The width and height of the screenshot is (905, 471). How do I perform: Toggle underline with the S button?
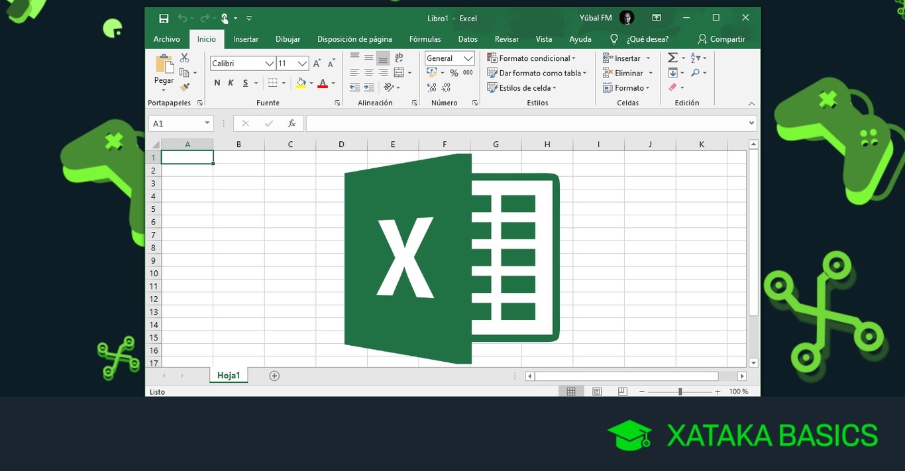(x=245, y=83)
